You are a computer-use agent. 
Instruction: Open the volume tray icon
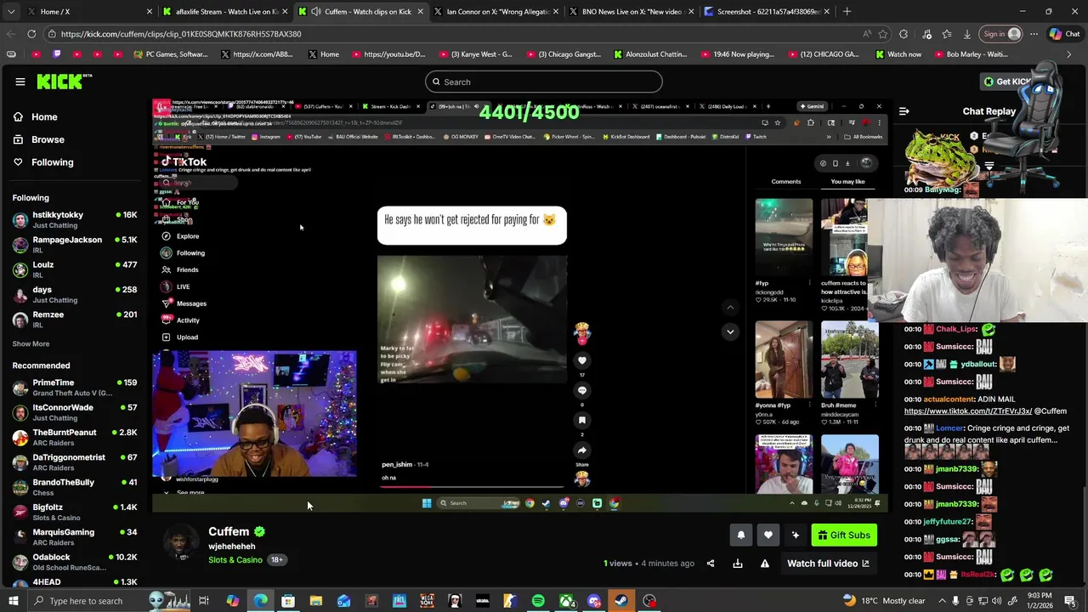click(x=998, y=601)
